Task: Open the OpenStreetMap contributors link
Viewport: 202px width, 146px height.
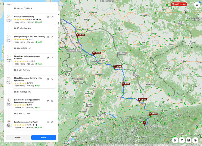Action: pos(134,145)
